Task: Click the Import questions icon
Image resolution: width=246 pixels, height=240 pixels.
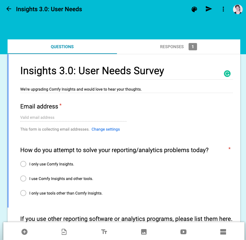Action: [64, 232]
